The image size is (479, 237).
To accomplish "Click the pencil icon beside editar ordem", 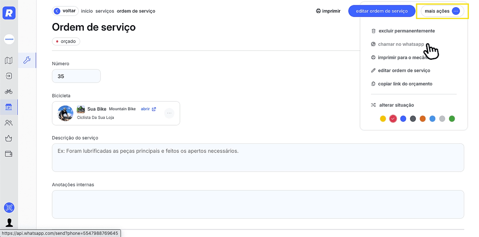I will click(373, 70).
